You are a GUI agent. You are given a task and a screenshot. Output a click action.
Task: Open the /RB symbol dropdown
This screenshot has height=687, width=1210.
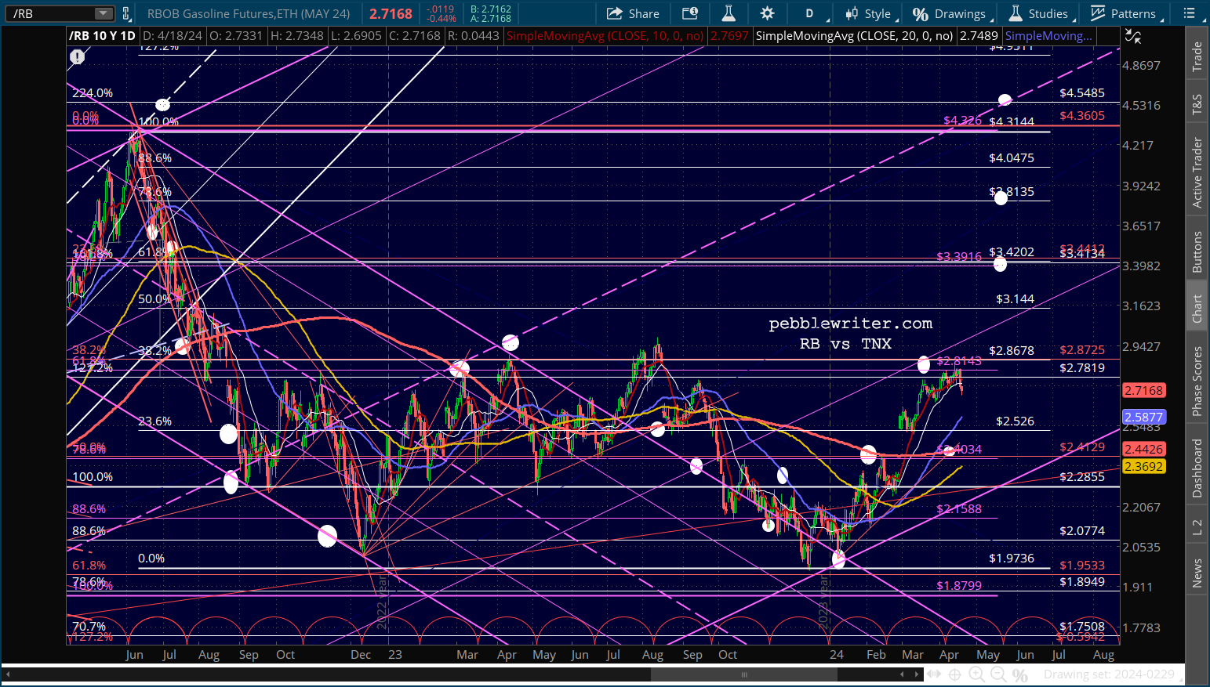(x=103, y=13)
